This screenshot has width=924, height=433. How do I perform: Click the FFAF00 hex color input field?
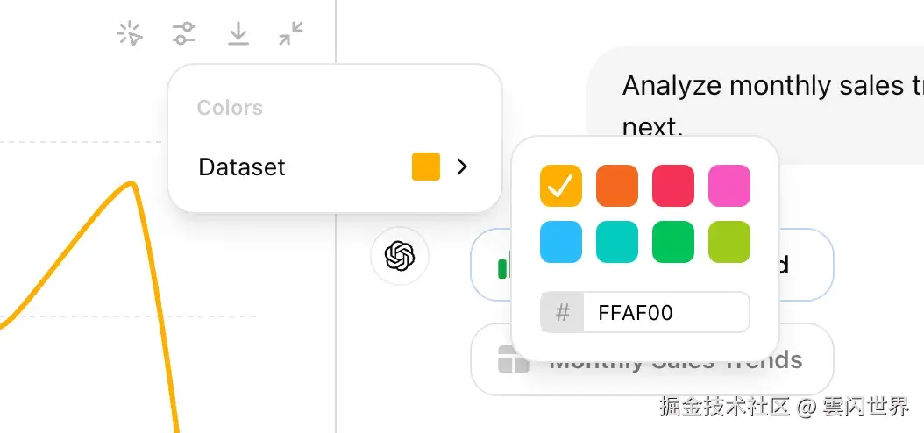tap(665, 313)
